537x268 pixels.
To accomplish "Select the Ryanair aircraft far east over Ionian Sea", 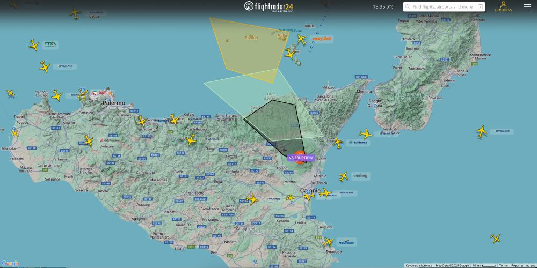I will 482,132.
